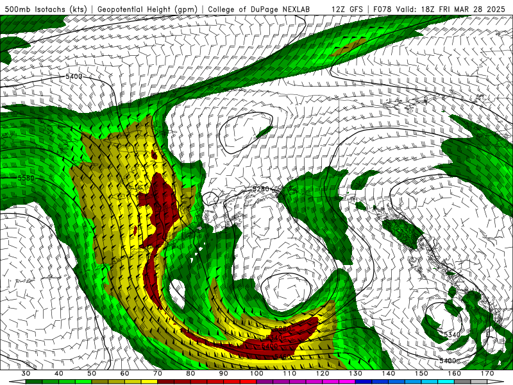Select the magenta 125-130 kt legend swatch

(348, 382)
